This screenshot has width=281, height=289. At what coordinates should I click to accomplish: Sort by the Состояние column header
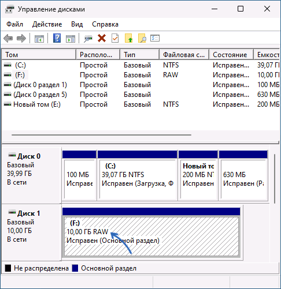click(231, 55)
